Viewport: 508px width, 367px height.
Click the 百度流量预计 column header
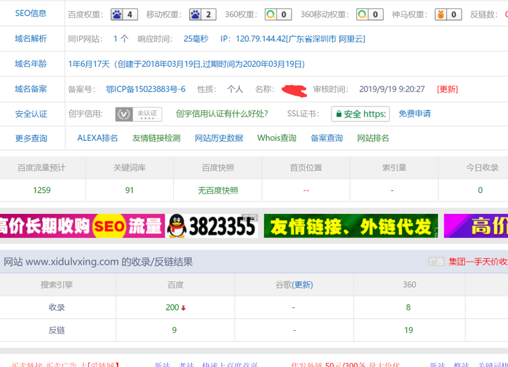pyautogui.click(x=41, y=168)
